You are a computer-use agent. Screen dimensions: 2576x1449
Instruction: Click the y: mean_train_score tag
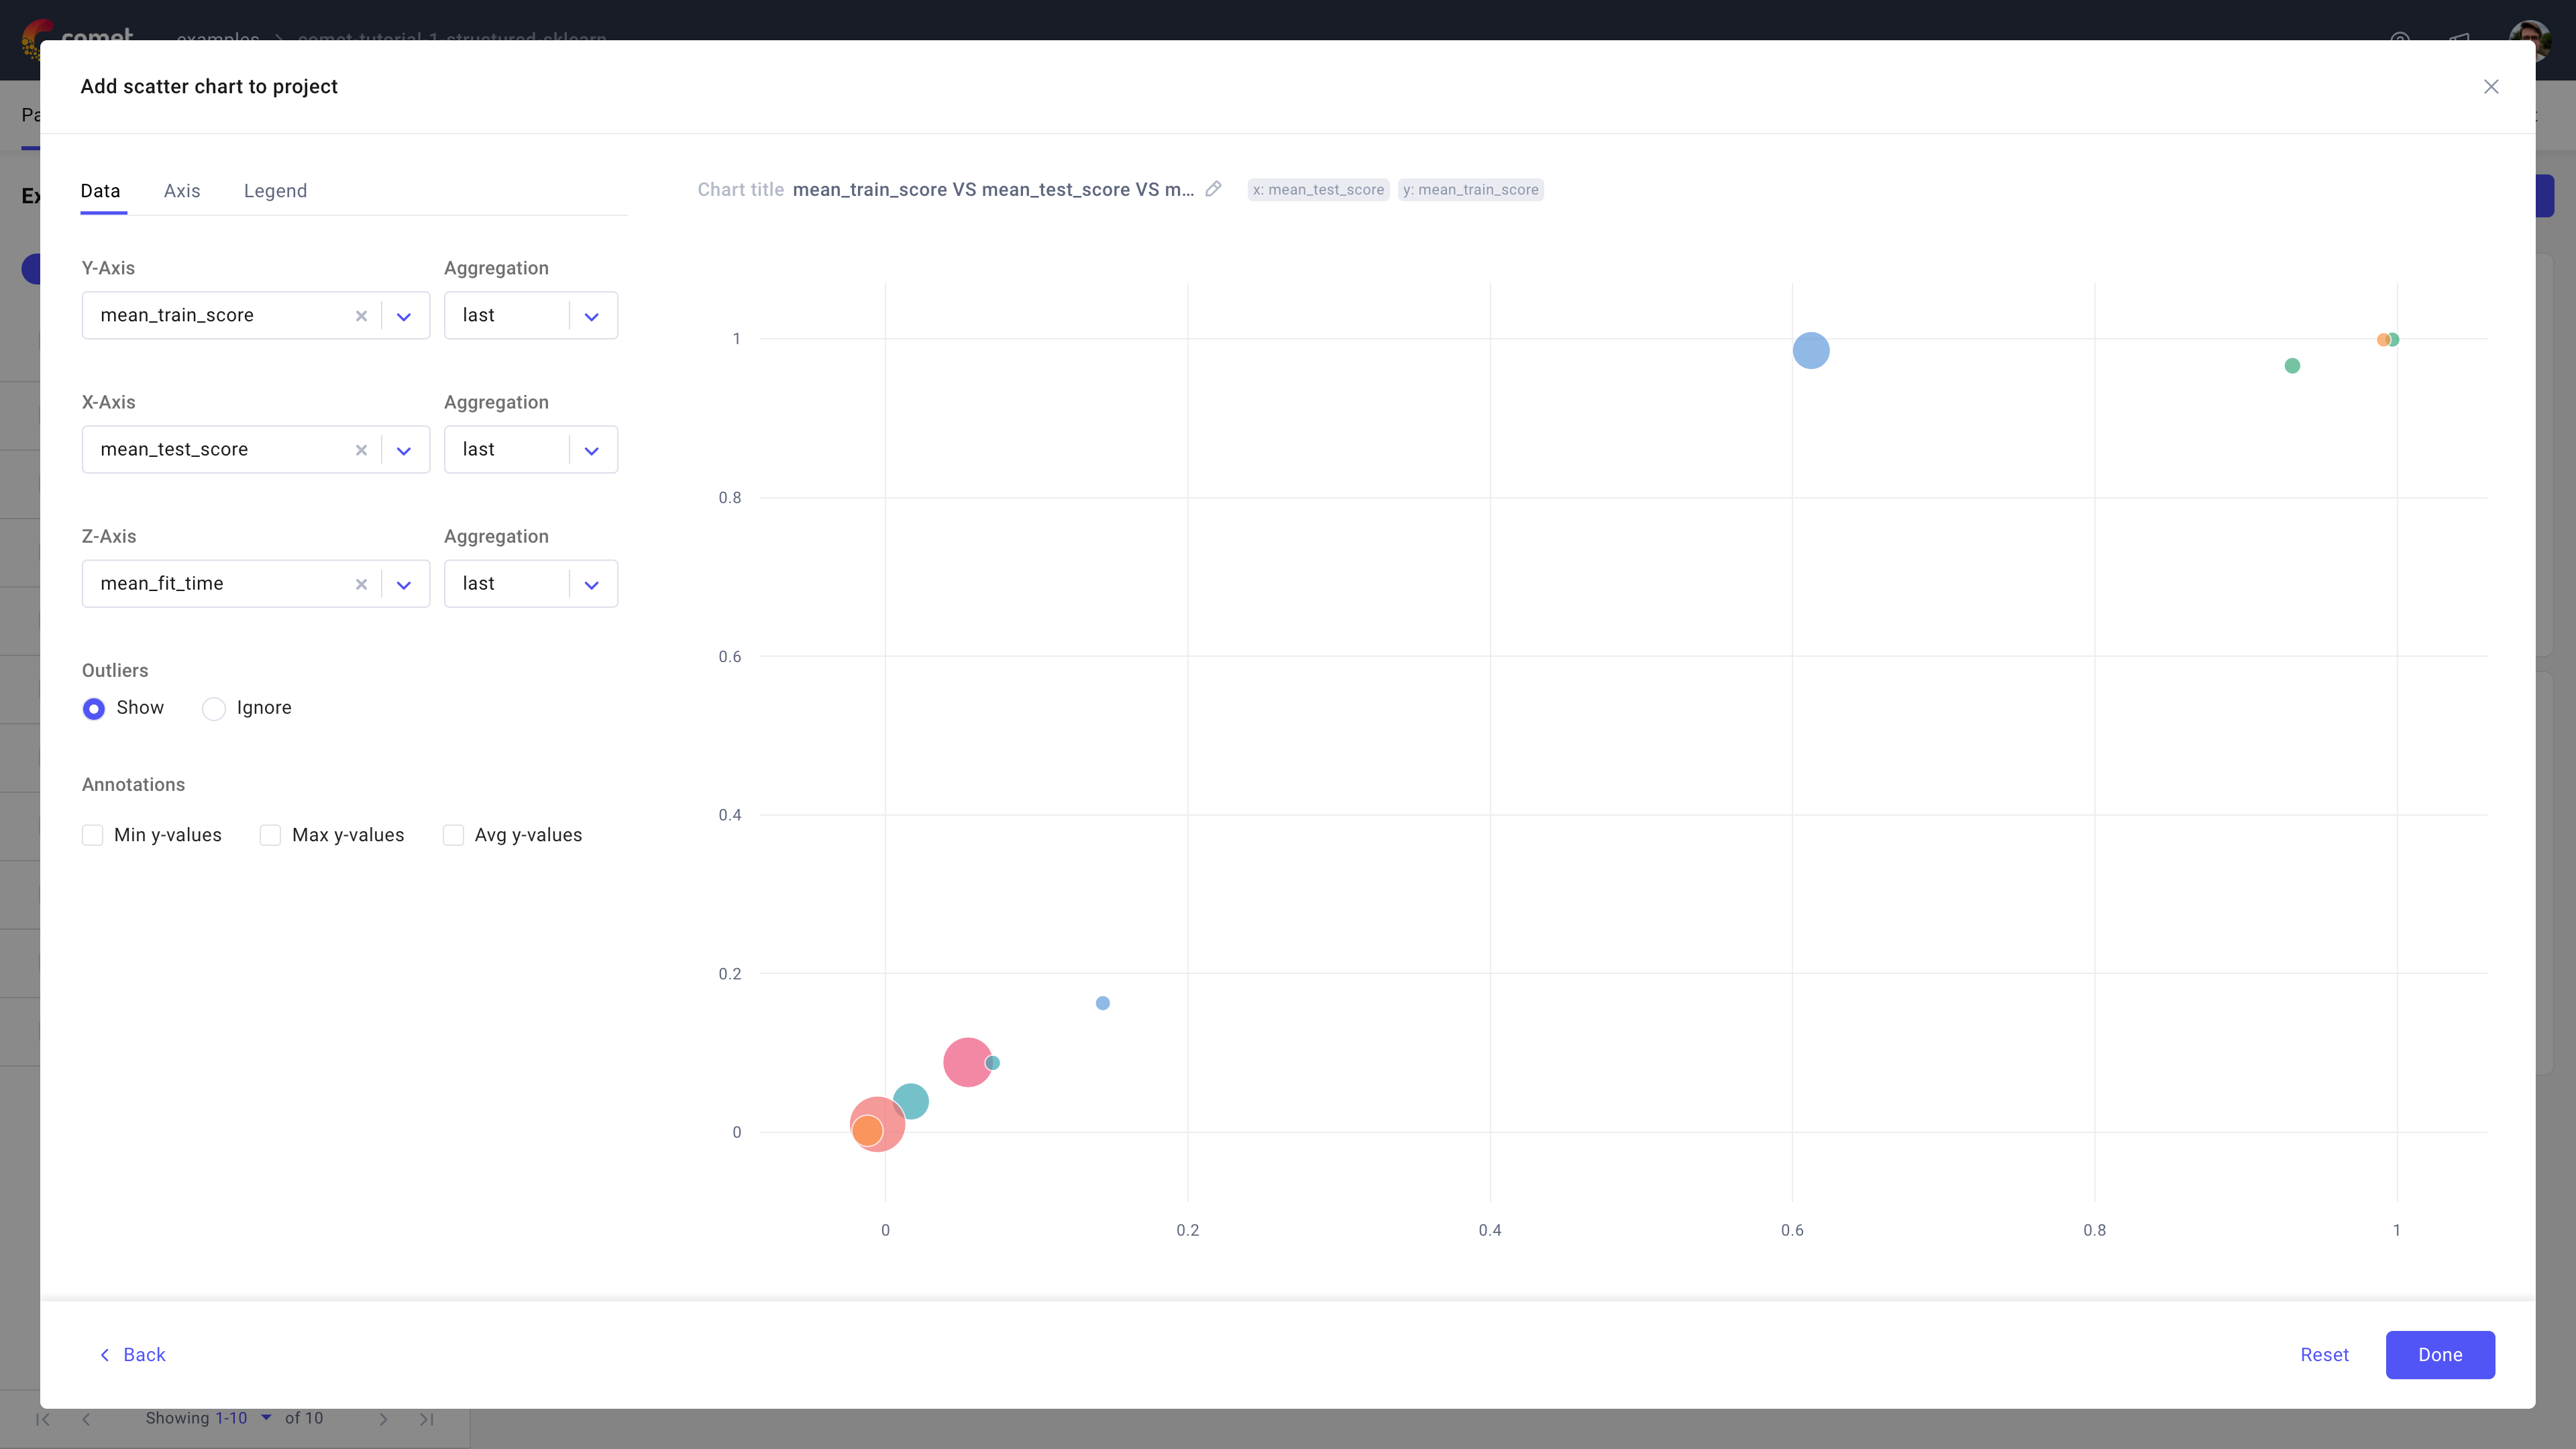pos(1470,189)
